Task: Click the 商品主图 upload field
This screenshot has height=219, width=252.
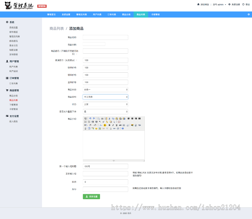Action: (x=94, y=44)
